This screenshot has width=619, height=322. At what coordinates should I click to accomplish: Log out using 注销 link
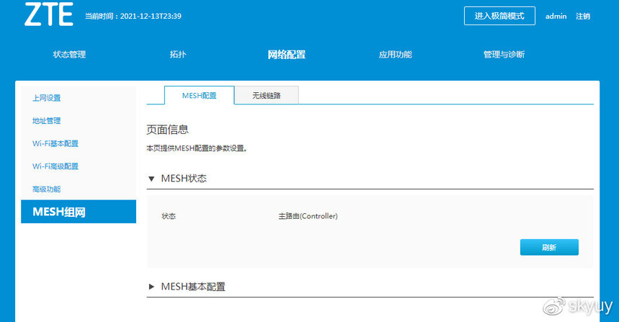(583, 16)
